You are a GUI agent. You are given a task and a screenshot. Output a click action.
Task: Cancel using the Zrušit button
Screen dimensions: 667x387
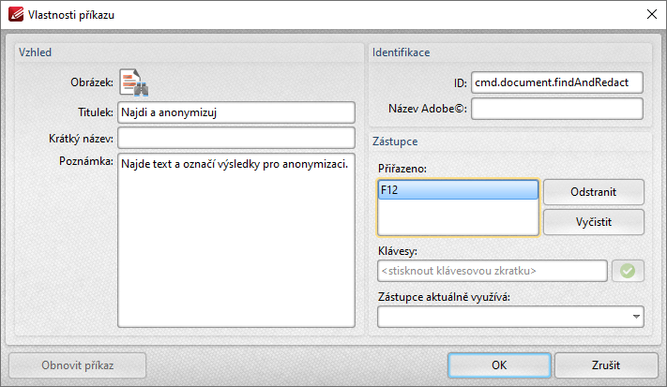point(606,365)
